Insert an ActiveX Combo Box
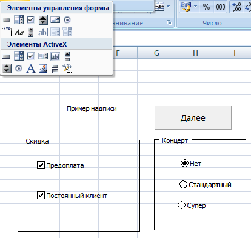The image size is (251, 238). tap(19, 56)
